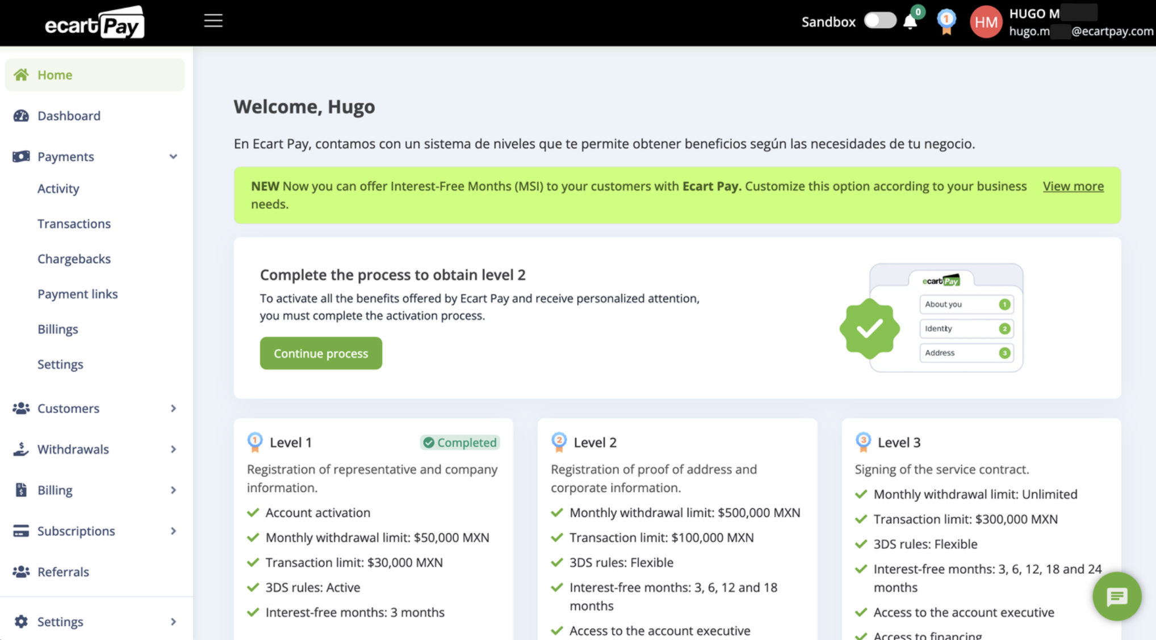The width and height of the screenshot is (1156, 640).
Task: Toggle the Sandbox switch
Action: tap(880, 21)
